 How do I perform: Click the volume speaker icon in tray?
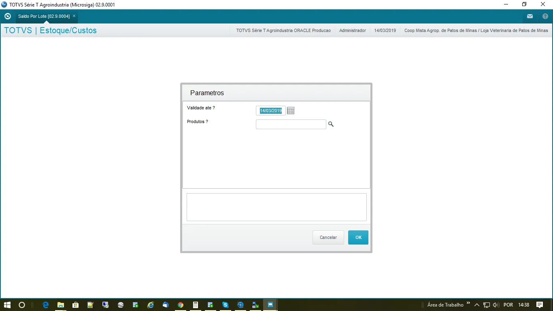(496, 305)
